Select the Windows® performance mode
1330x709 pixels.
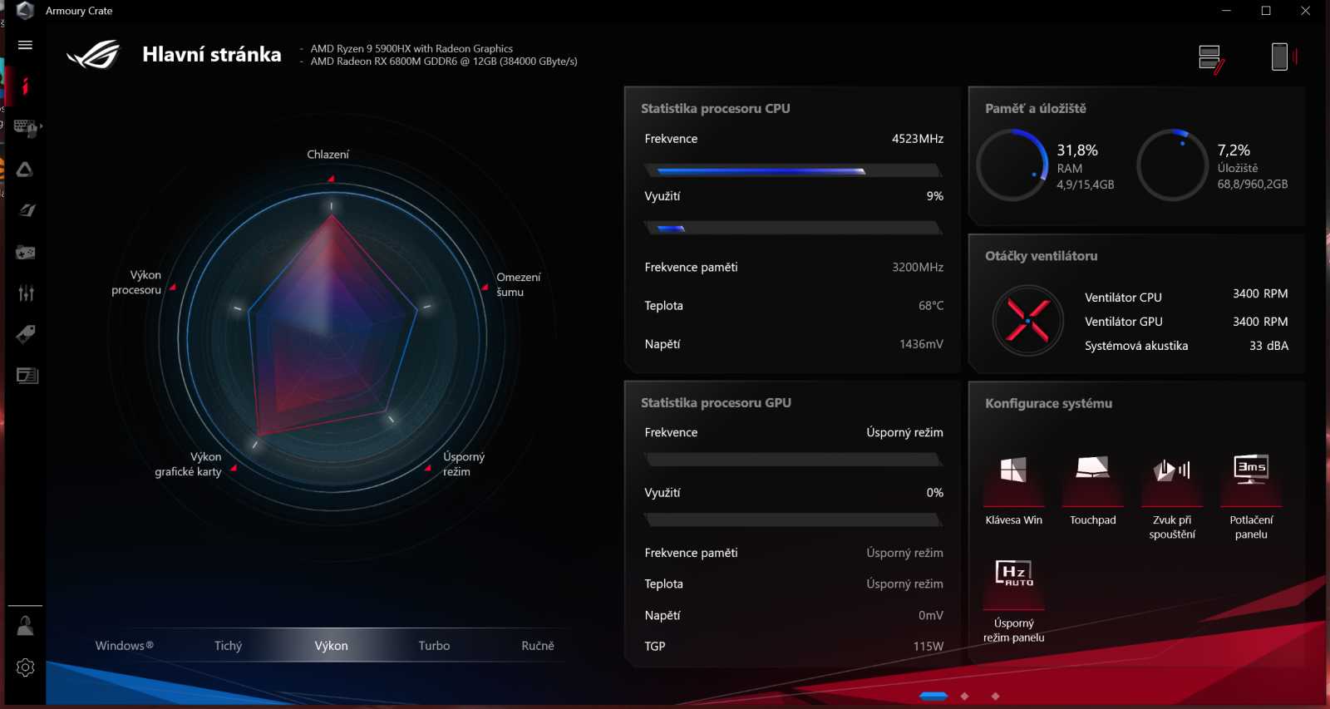pyautogui.click(x=125, y=646)
